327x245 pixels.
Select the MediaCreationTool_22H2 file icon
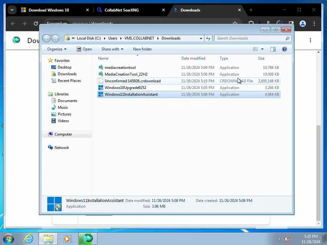click(101, 74)
